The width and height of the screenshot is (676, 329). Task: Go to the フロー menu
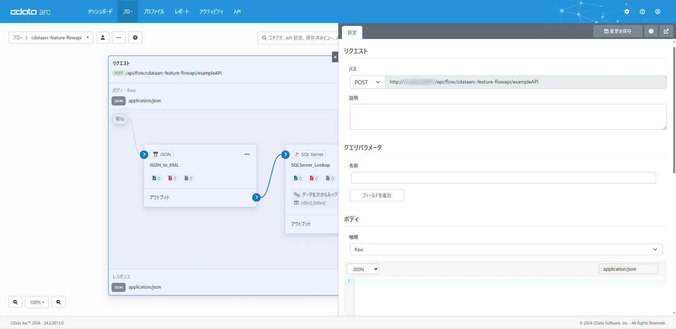(x=128, y=12)
